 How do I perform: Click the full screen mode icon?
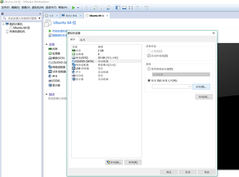click(x=131, y=8)
